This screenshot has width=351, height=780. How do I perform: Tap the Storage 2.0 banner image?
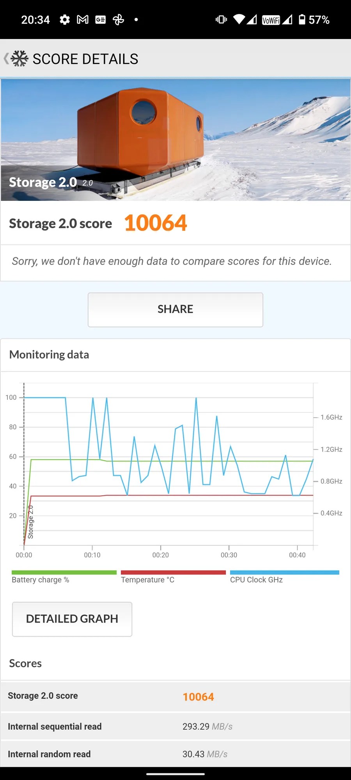point(175,140)
